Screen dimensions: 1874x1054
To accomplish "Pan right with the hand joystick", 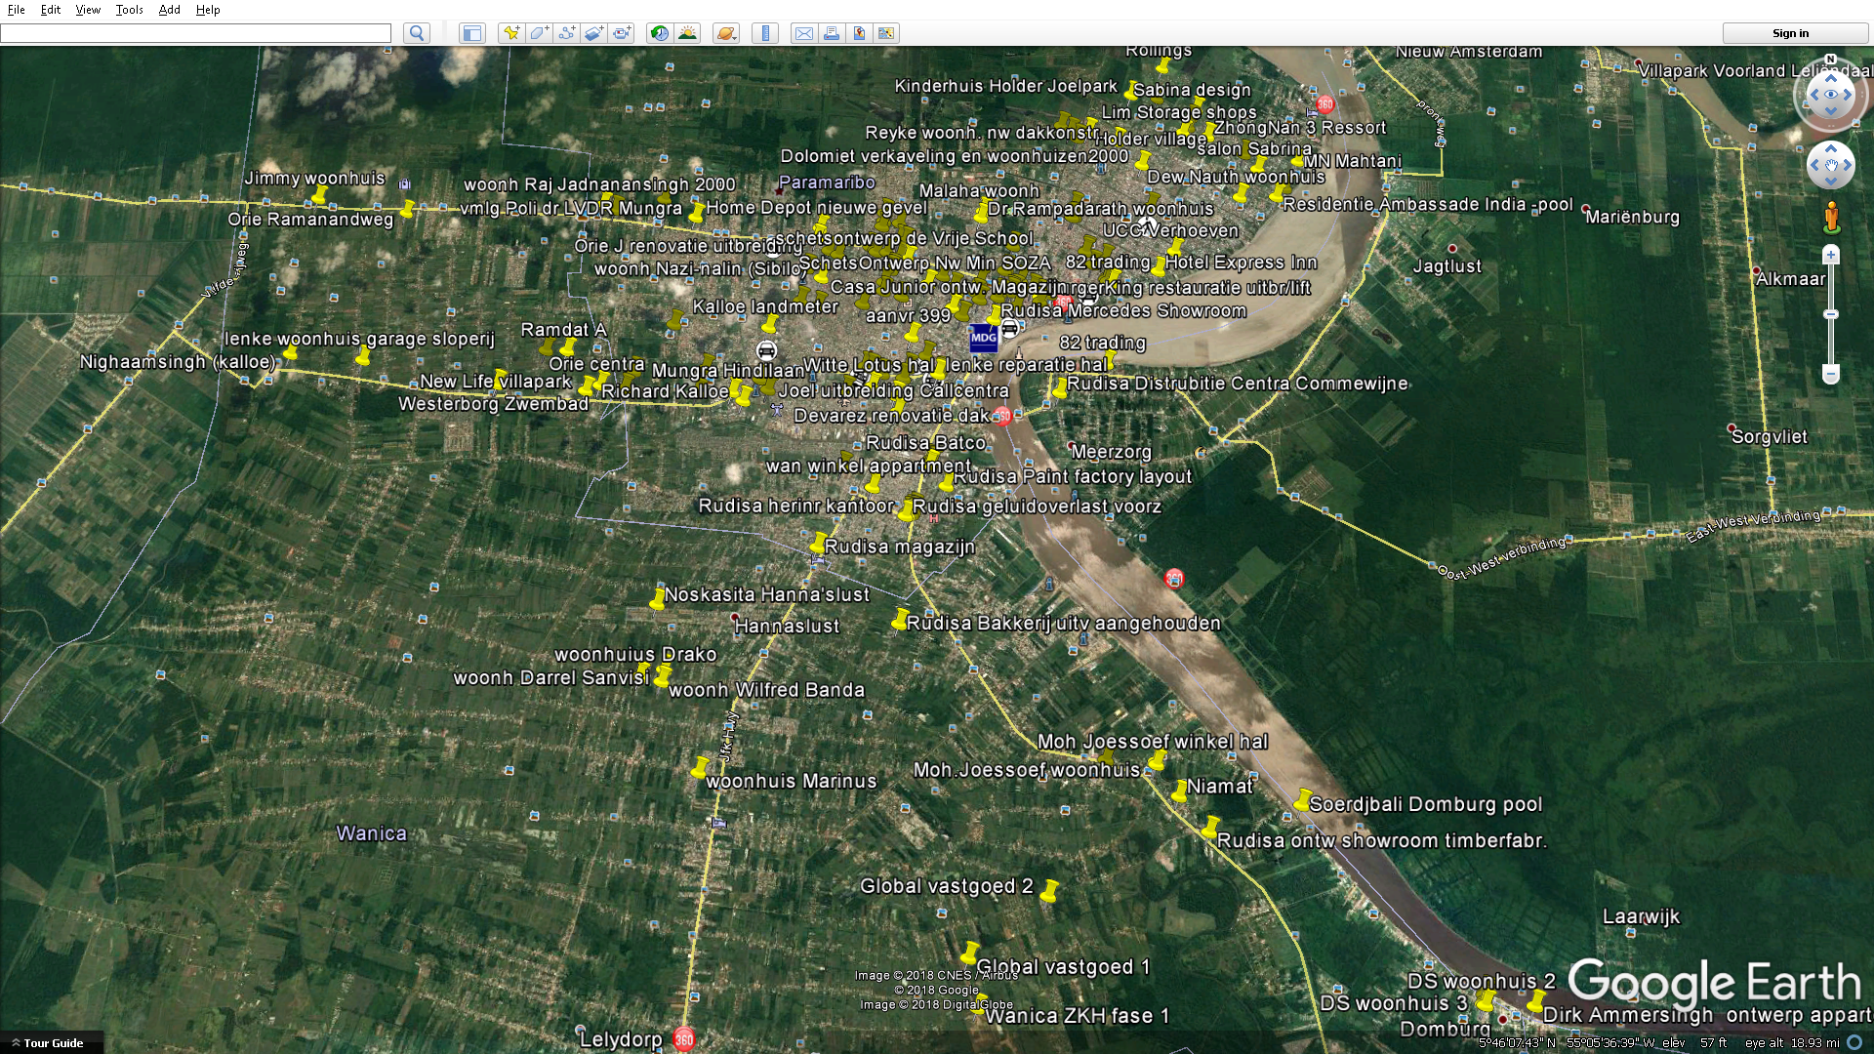I will [1848, 165].
